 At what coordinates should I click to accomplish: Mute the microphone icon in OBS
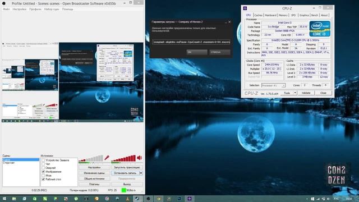click(107, 158)
